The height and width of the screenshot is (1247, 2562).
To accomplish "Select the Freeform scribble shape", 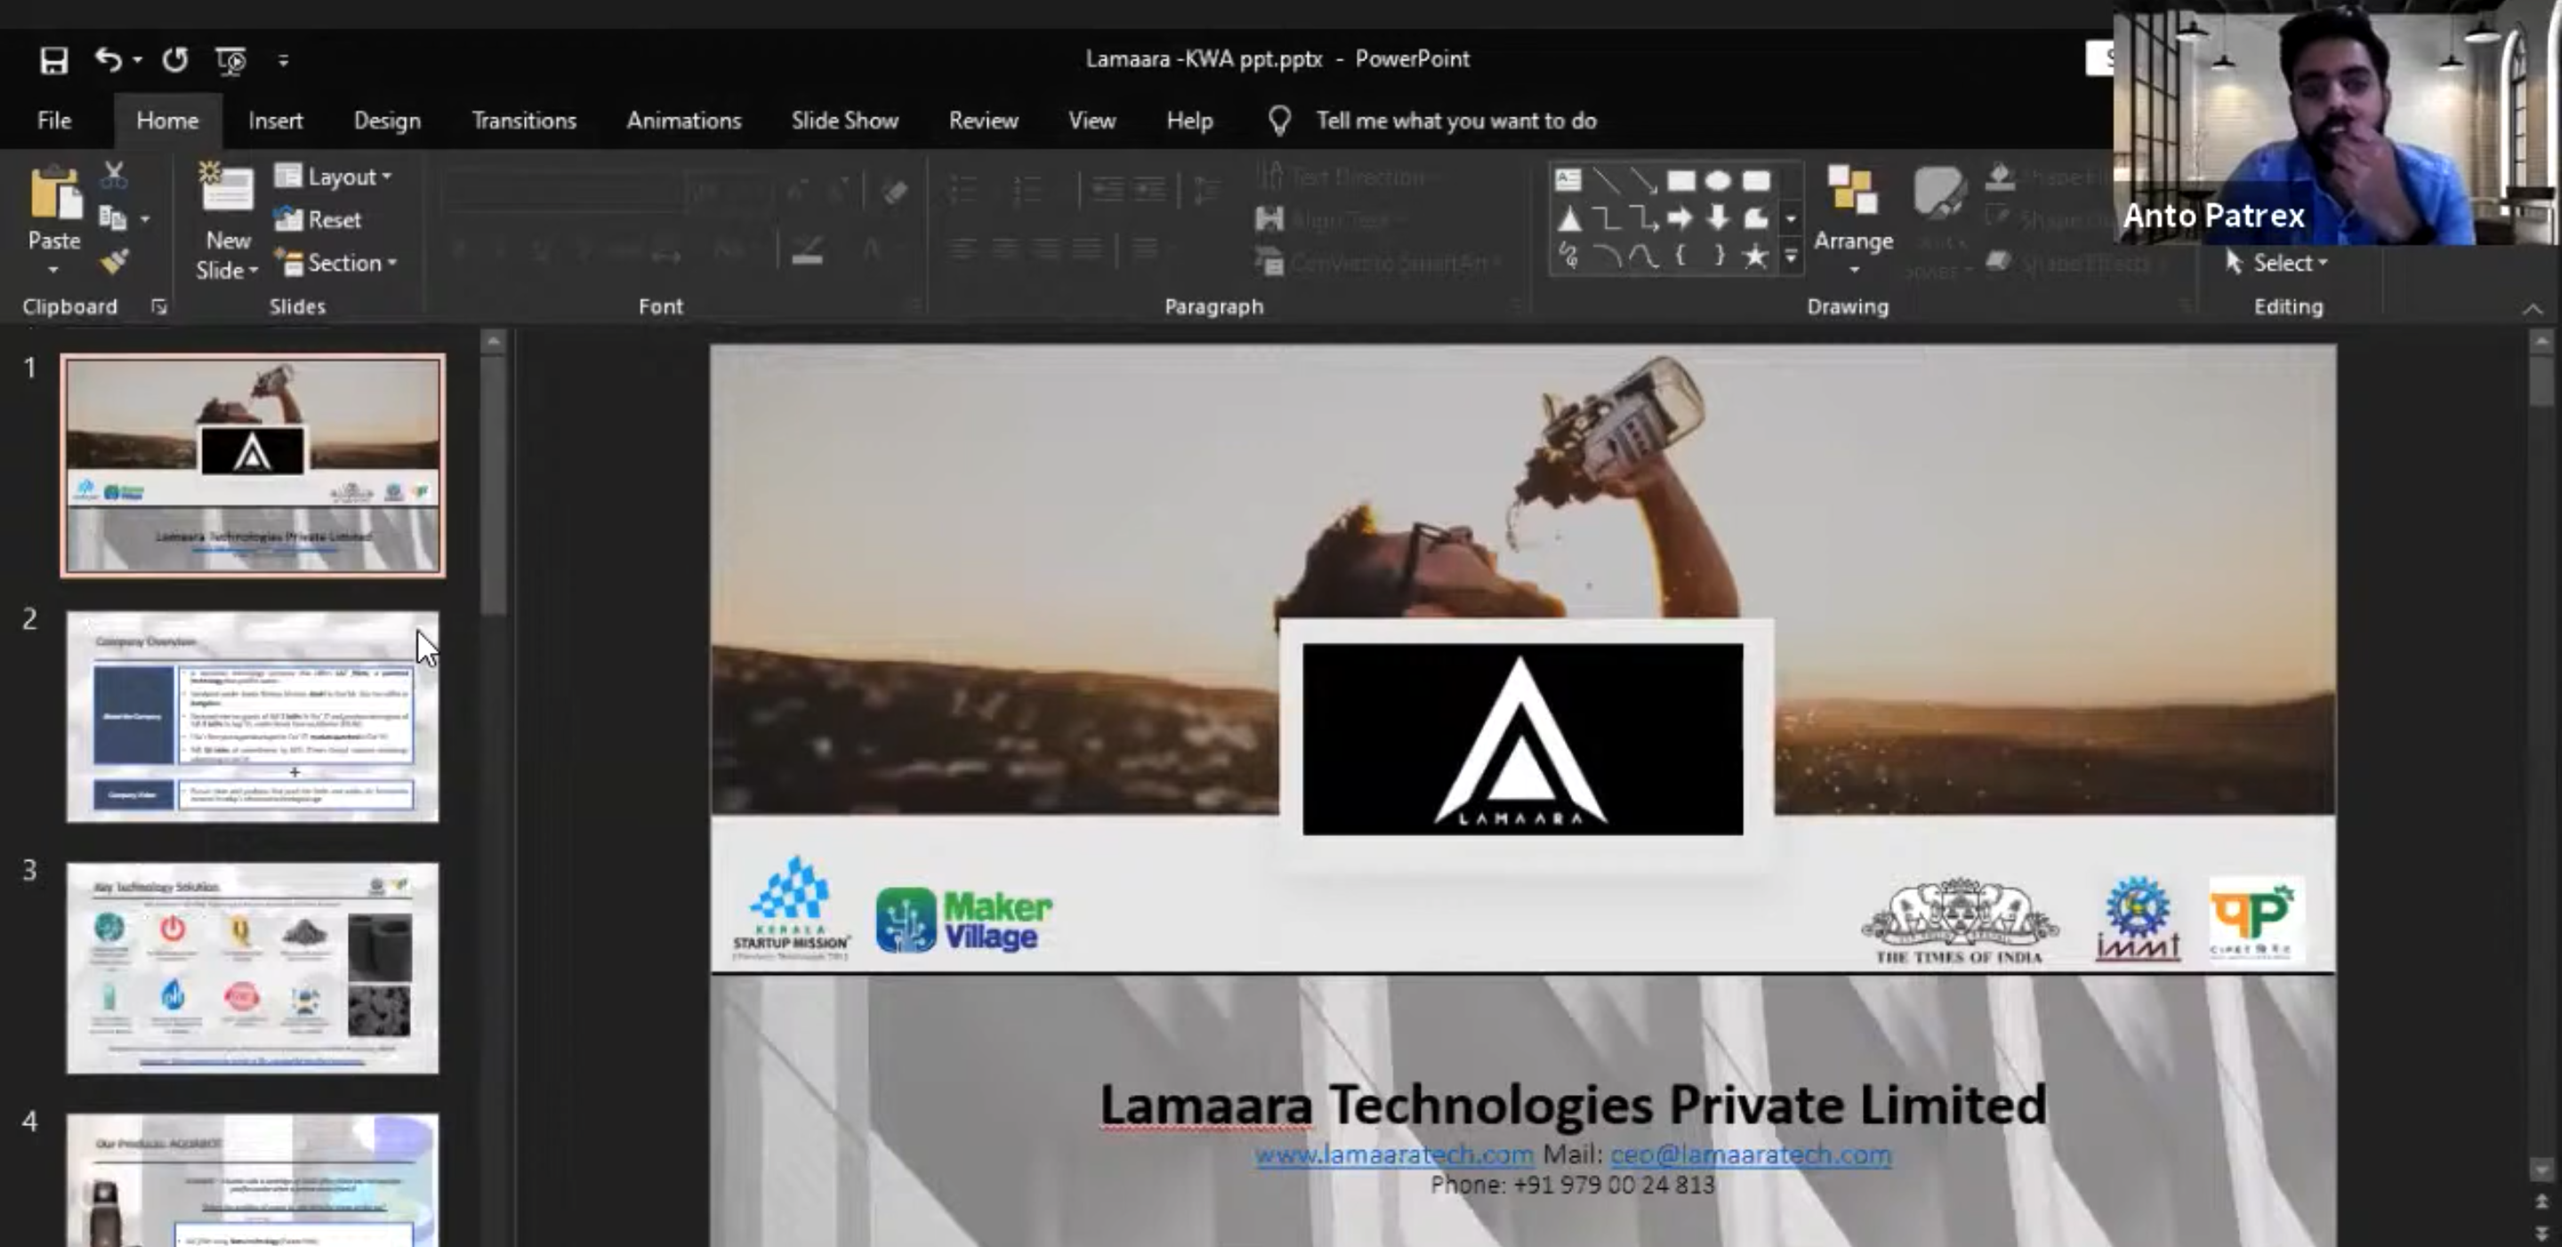I will 1568,255.
